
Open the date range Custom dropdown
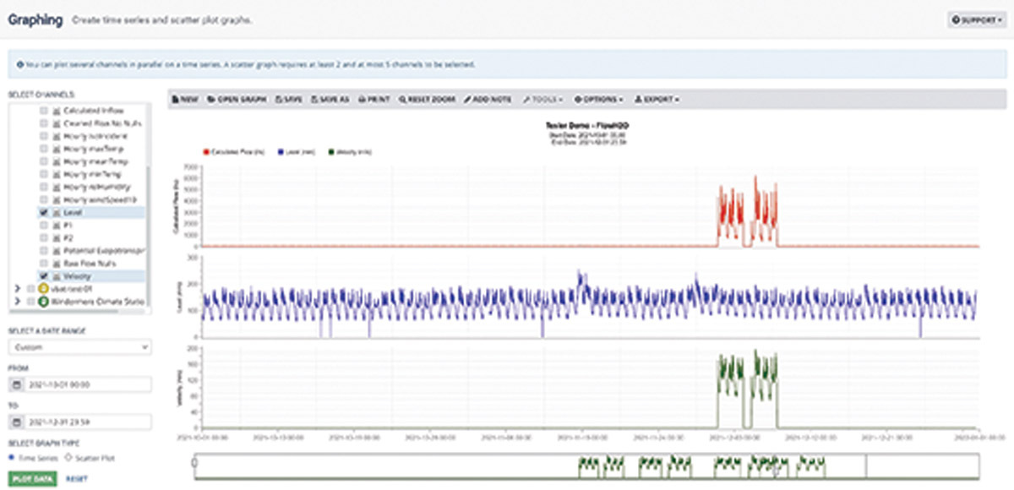79,347
